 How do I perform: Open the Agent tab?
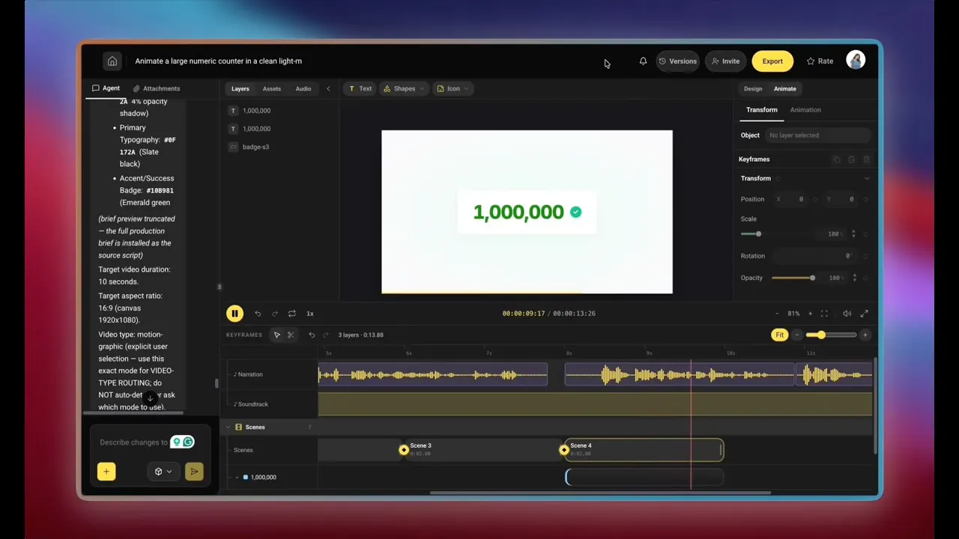106,88
